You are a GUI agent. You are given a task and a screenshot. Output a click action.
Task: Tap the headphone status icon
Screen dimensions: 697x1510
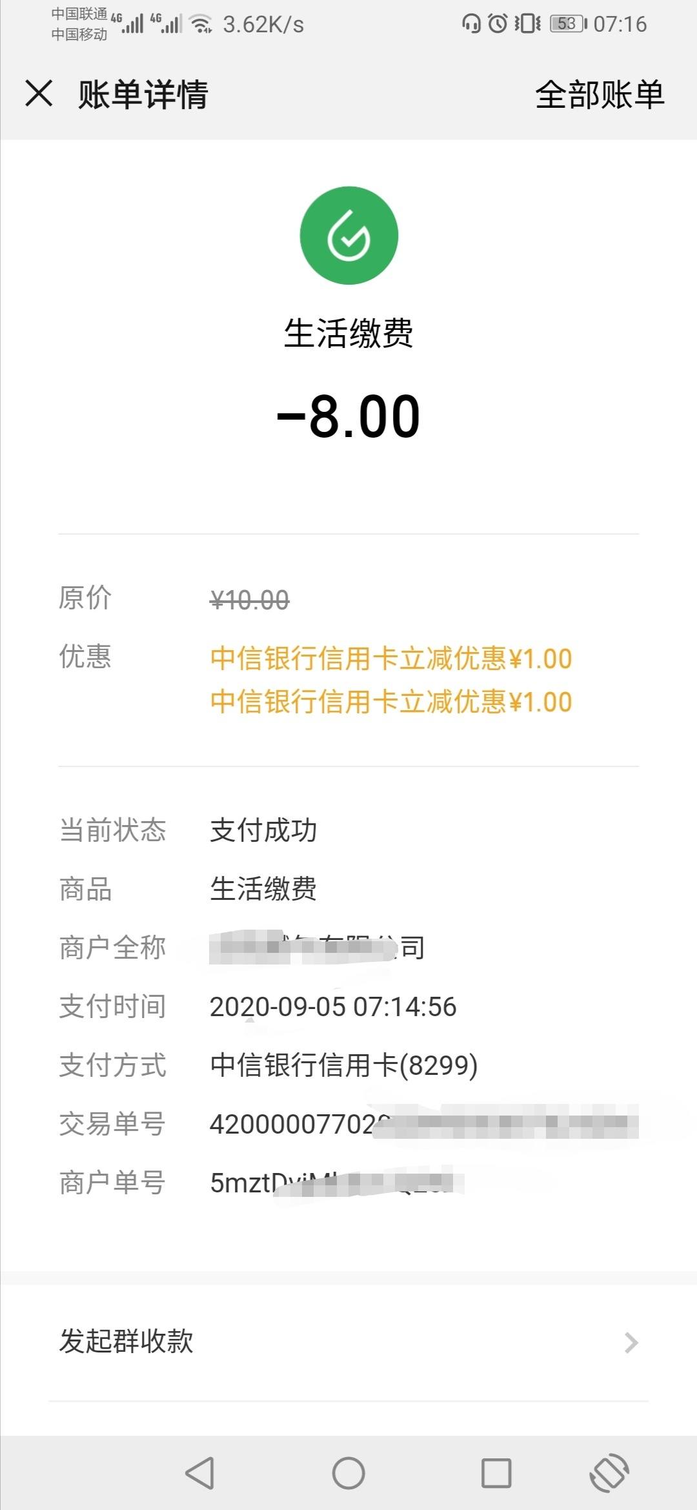pyautogui.click(x=471, y=24)
